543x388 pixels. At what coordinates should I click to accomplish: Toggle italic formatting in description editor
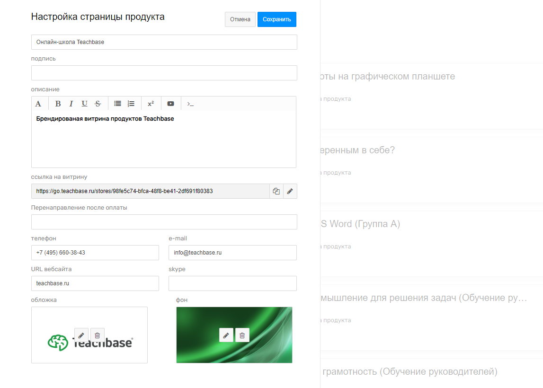[x=71, y=104]
